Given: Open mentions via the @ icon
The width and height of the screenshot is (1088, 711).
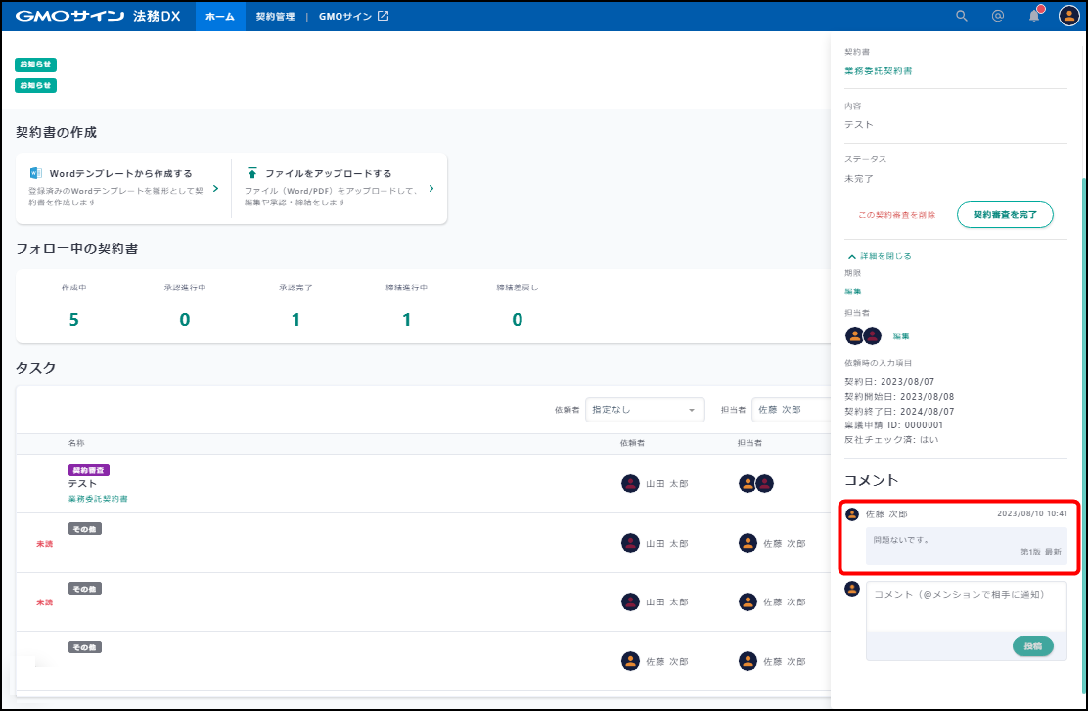Looking at the screenshot, I should pos(997,17).
